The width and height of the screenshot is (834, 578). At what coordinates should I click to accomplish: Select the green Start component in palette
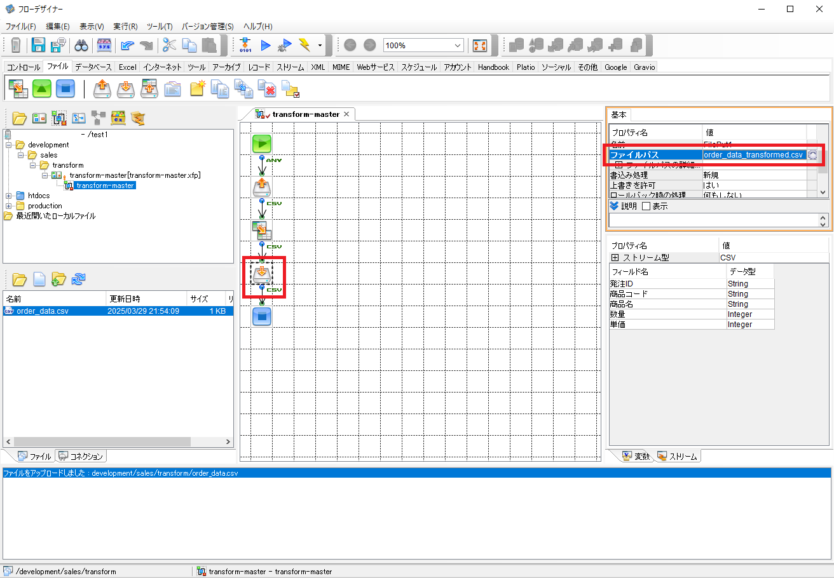(42, 88)
